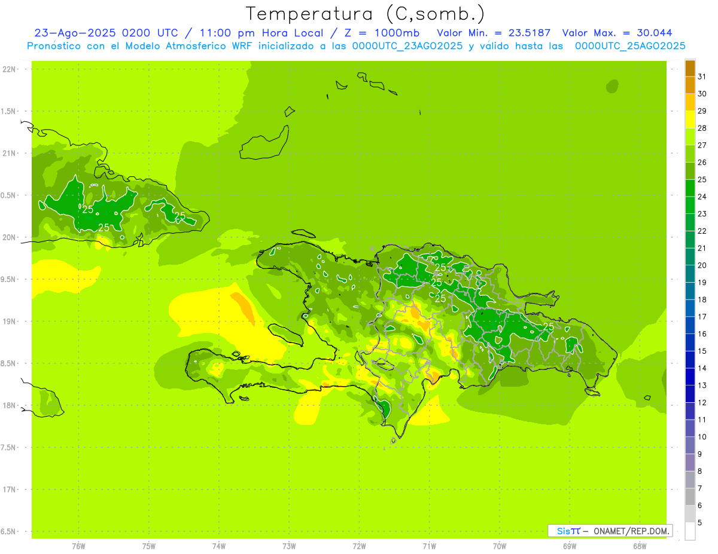The height and width of the screenshot is (554, 718).
Task: Click the 'Valor Min. = 23.5187' text
Action: pos(494,33)
